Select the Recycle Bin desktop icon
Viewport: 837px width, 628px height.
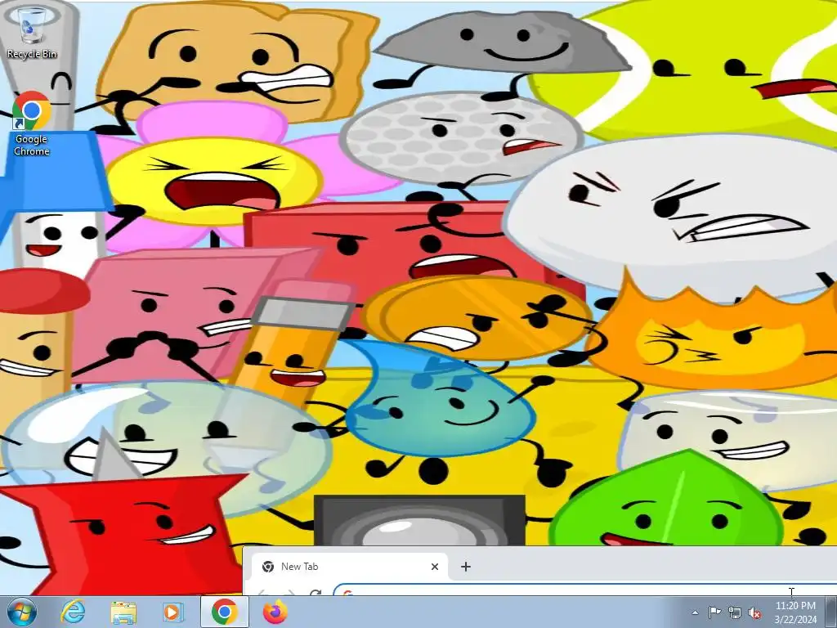pyautogui.click(x=32, y=32)
